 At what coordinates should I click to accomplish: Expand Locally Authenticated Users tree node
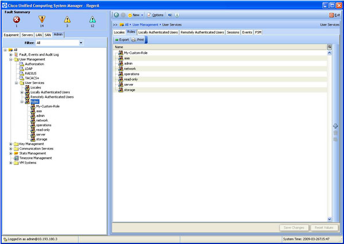22,92
